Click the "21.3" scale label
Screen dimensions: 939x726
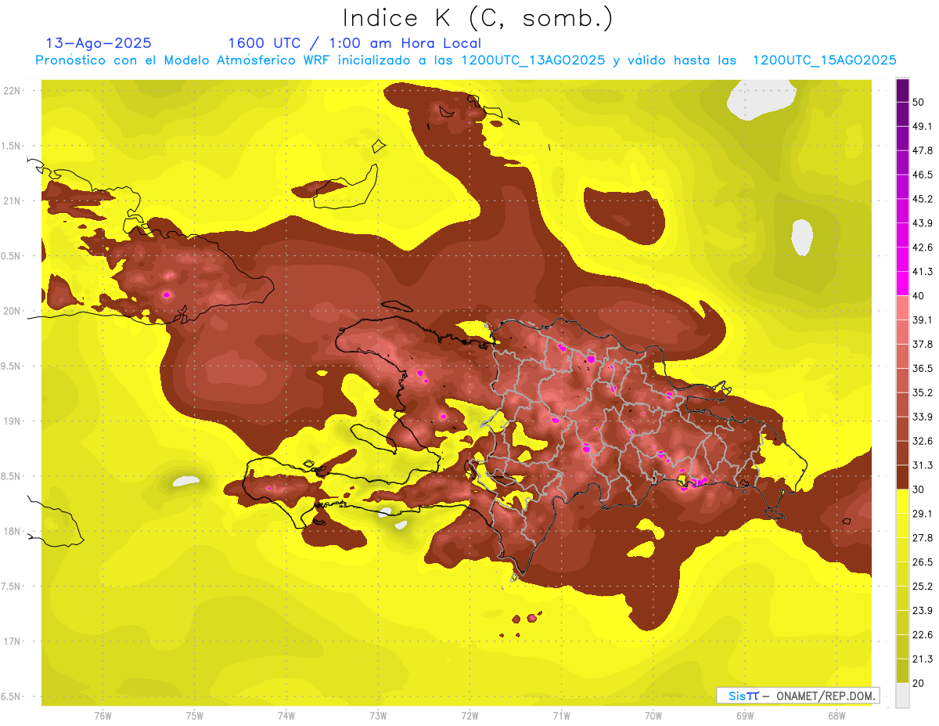pos(922,659)
